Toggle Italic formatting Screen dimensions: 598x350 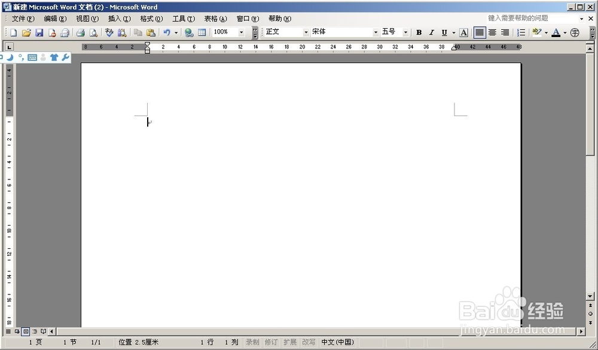(x=431, y=32)
